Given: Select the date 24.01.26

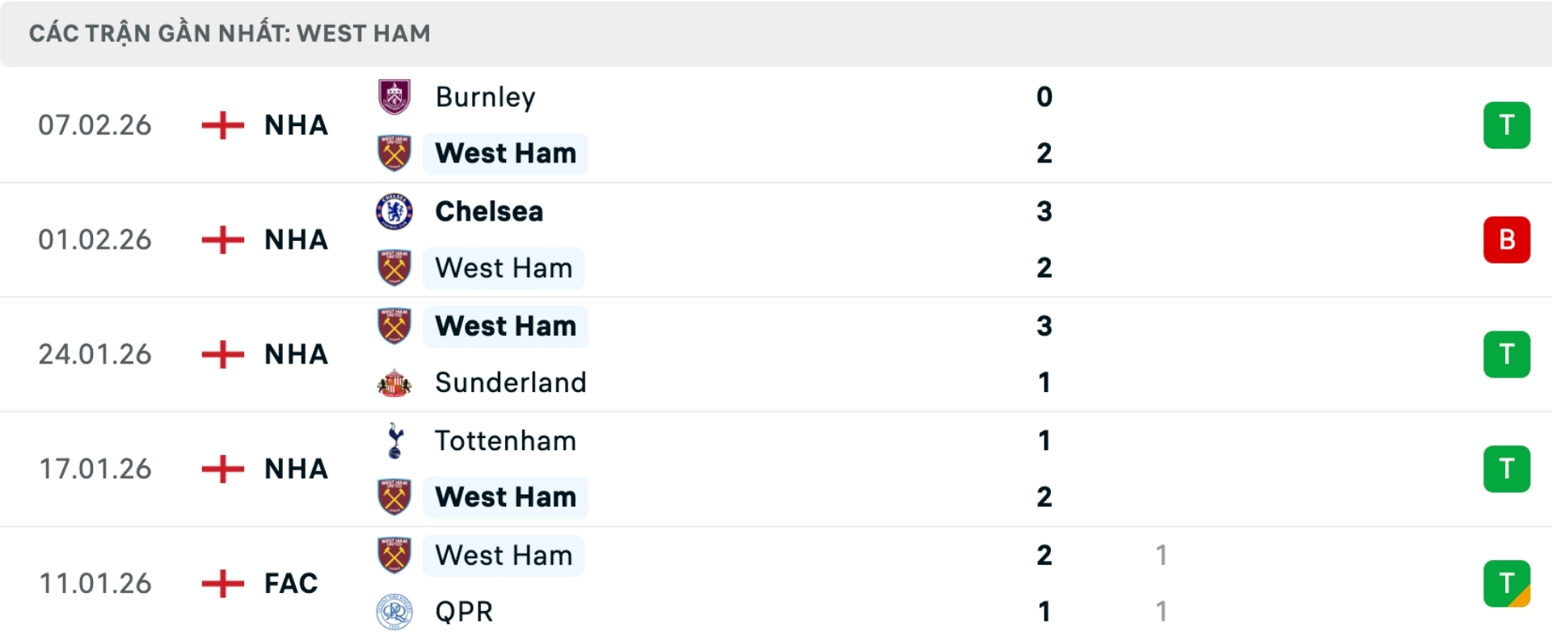Looking at the screenshot, I should pos(95,354).
